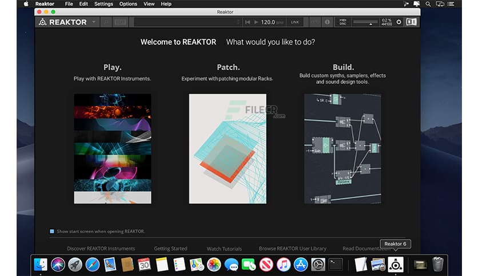Toggle the panel view icon beside LINK
This screenshot has width=478, height=276.
tap(315, 22)
